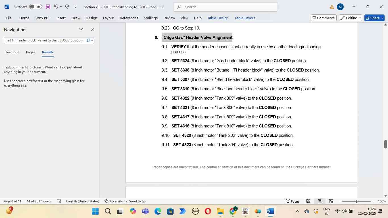Click the Navigation search magnifier icon
This screenshot has width=388, height=218.
(88, 40)
